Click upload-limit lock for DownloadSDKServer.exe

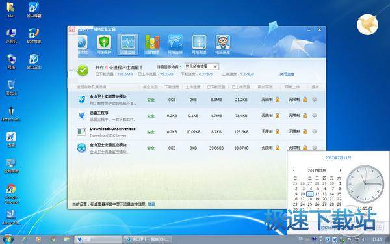pos(305,131)
